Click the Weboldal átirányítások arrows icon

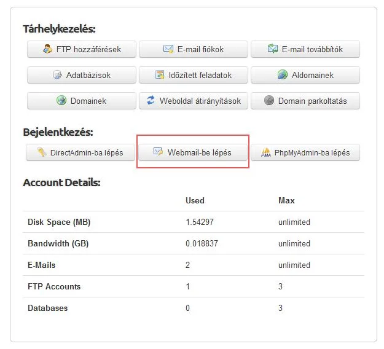pyautogui.click(x=151, y=100)
